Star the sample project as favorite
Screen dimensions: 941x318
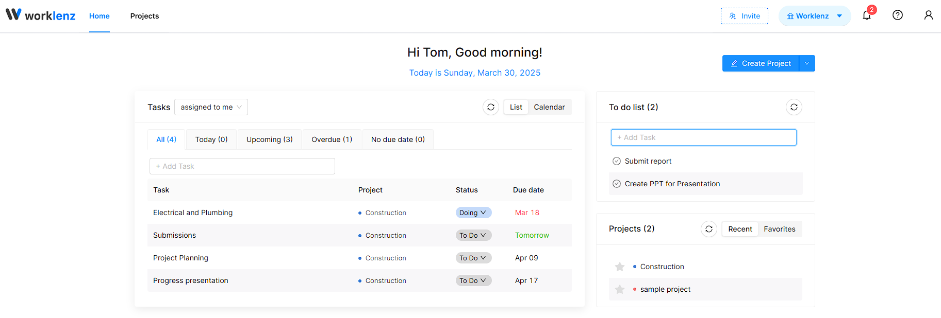point(620,289)
